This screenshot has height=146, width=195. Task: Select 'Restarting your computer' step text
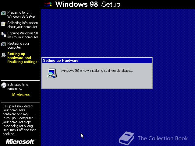(18, 45)
